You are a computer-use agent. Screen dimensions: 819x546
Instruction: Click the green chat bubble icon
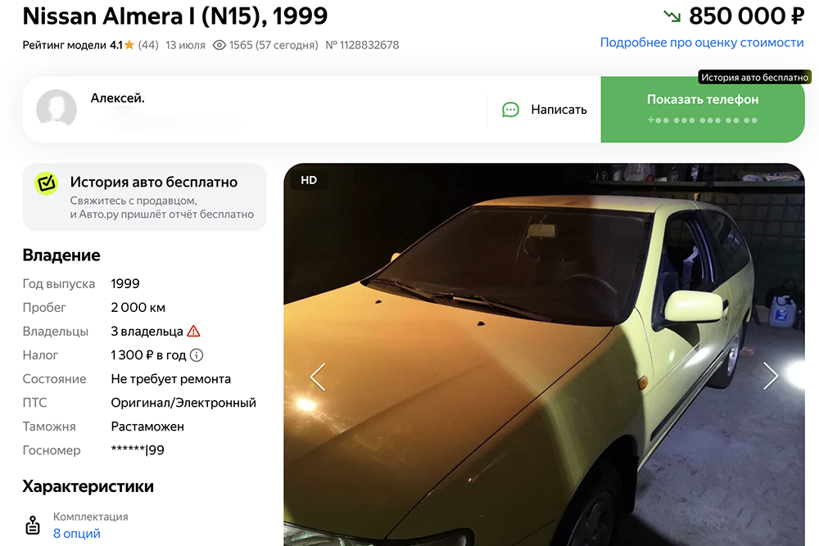(510, 110)
